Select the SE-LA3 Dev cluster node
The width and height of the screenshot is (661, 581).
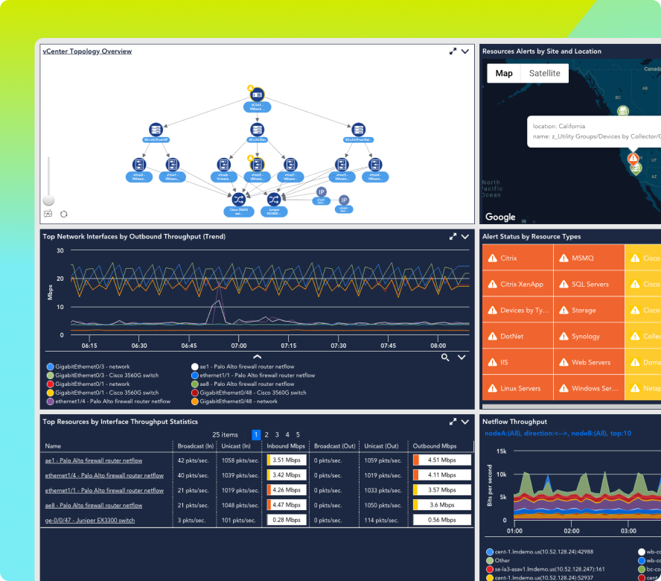pos(257,130)
